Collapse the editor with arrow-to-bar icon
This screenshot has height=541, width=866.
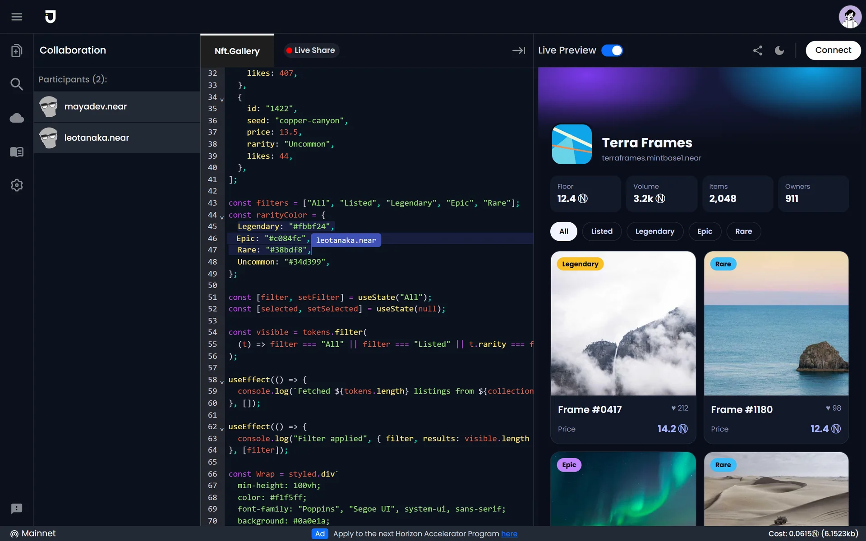click(519, 50)
